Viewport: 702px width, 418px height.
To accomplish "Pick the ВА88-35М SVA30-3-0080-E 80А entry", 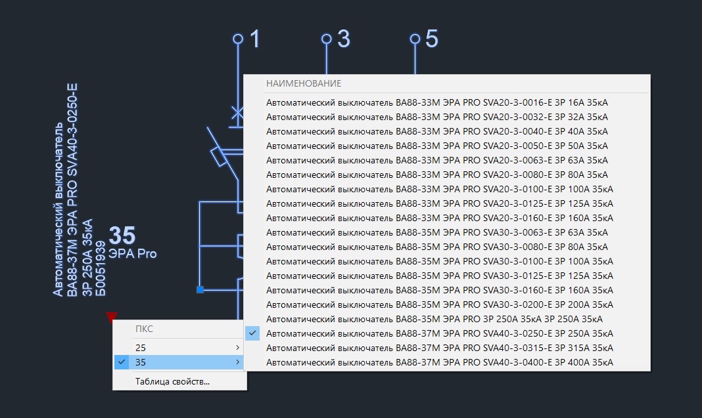I will (x=447, y=247).
